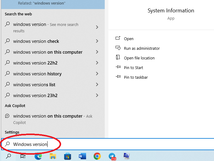
Task: Select 'windows version on this computer' web suggestion
Action: [x=48, y=52]
